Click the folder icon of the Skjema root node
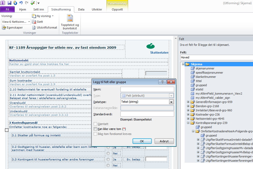 point(188,64)
